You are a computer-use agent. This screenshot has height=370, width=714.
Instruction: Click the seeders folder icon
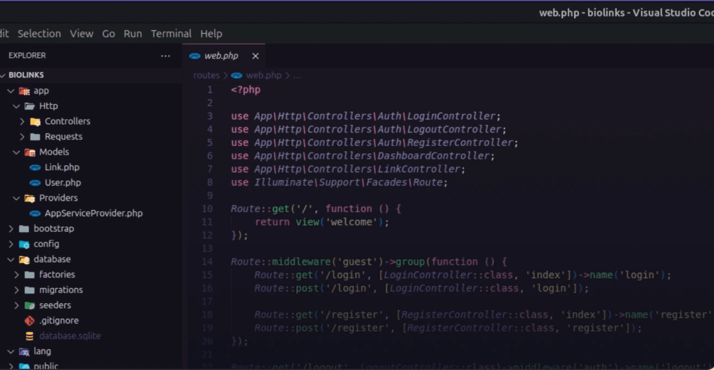29,305
